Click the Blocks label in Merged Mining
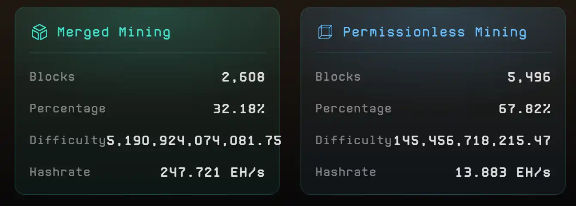The width and height of the screenshot is (576, 206). (52, 77)
